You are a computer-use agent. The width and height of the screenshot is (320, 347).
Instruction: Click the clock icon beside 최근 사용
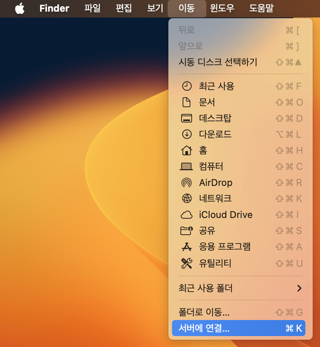[186, 86]
